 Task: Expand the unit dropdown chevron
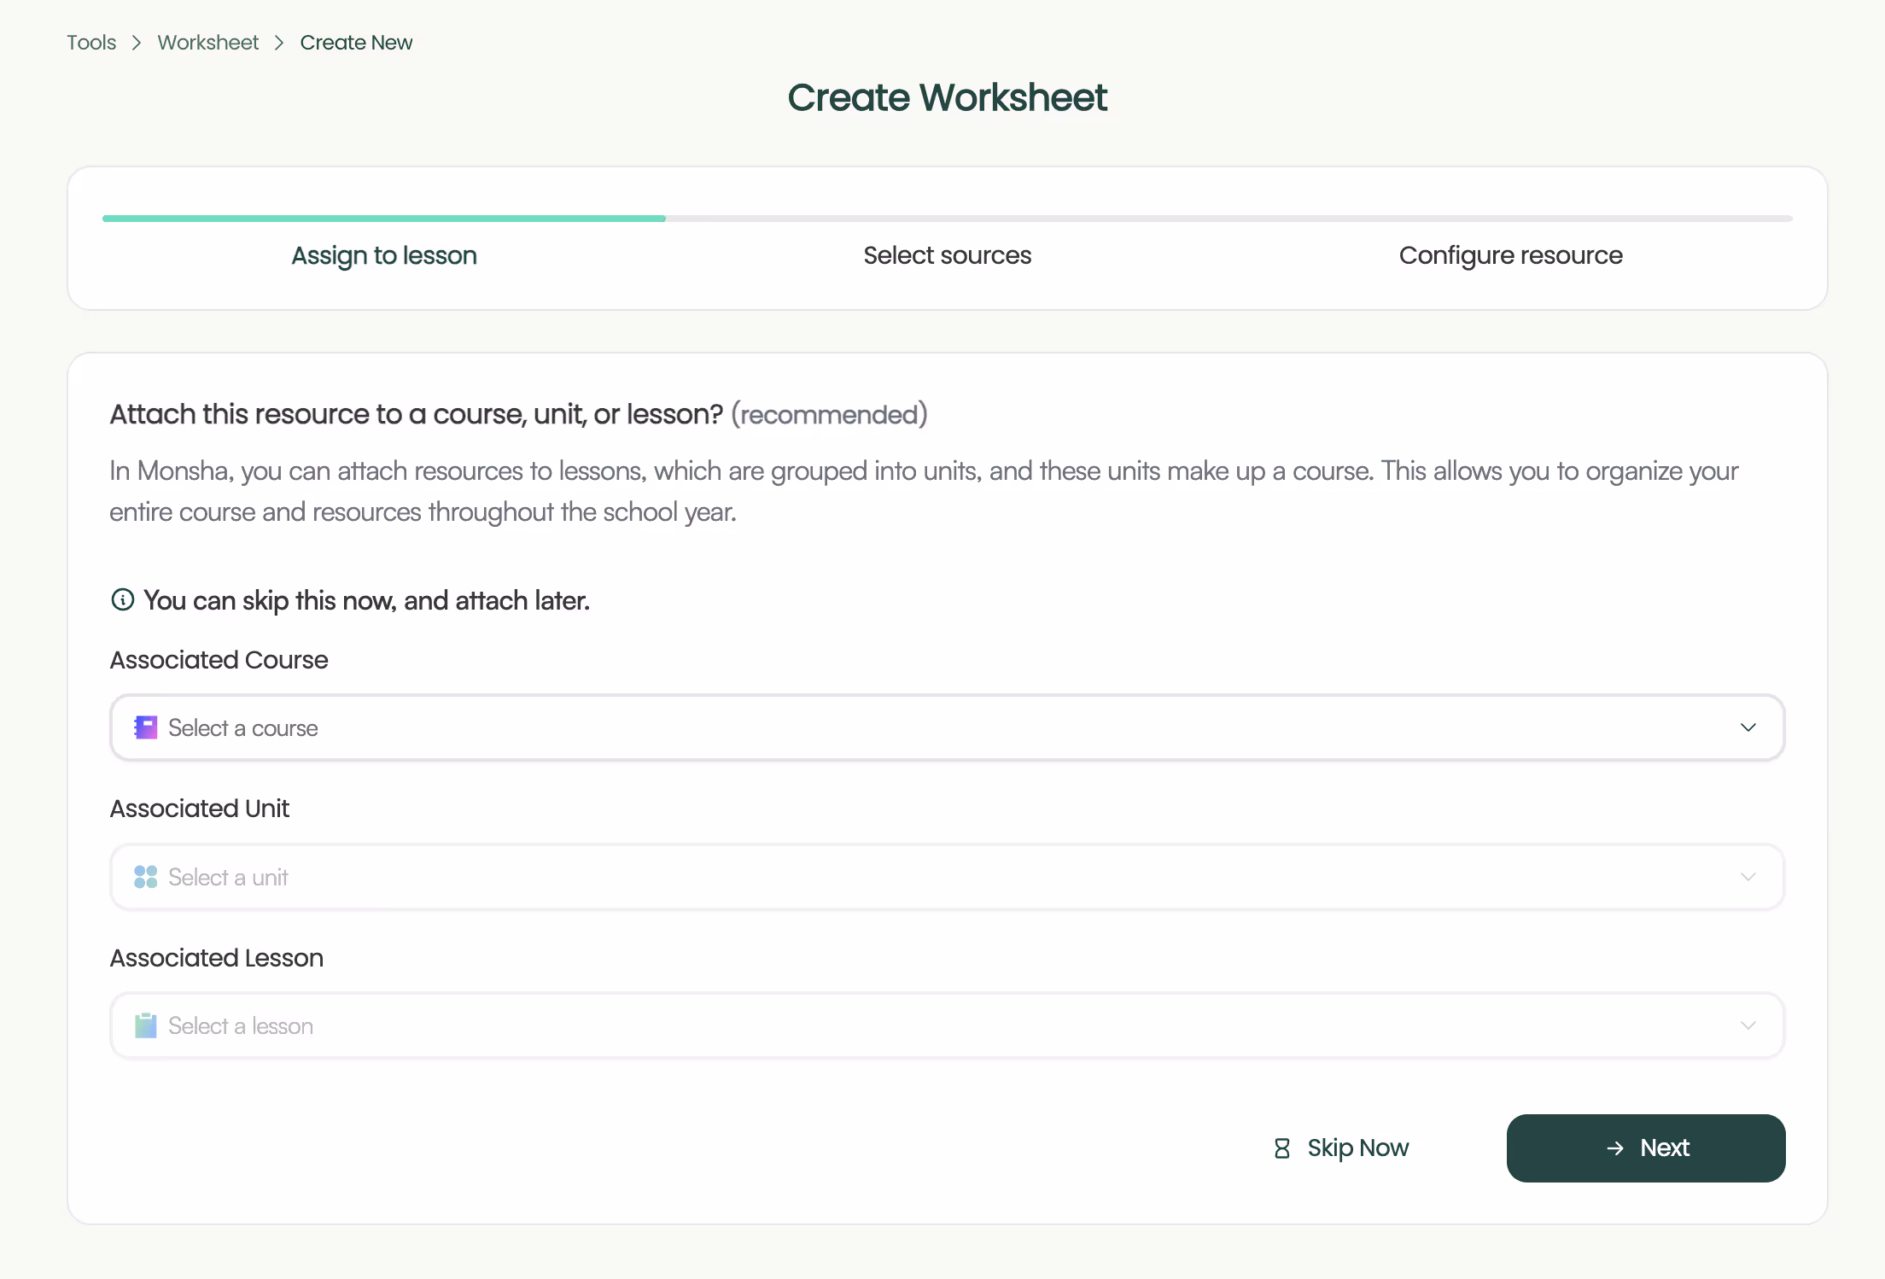click(x=1748, y=877)
